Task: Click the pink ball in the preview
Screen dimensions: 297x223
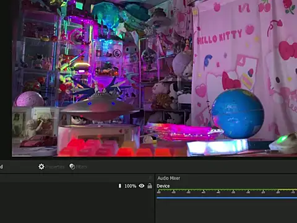Action: [30, 99]
